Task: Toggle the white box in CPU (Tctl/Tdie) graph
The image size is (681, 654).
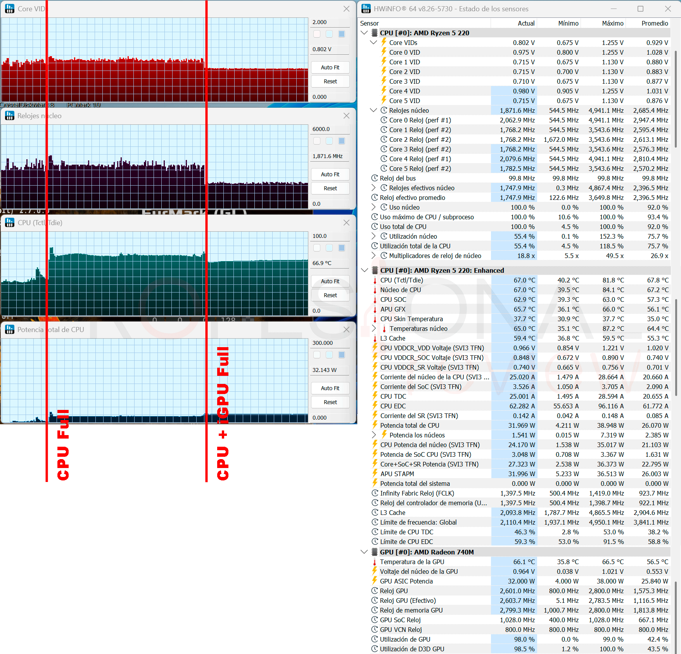Action: tap(317, 248)
